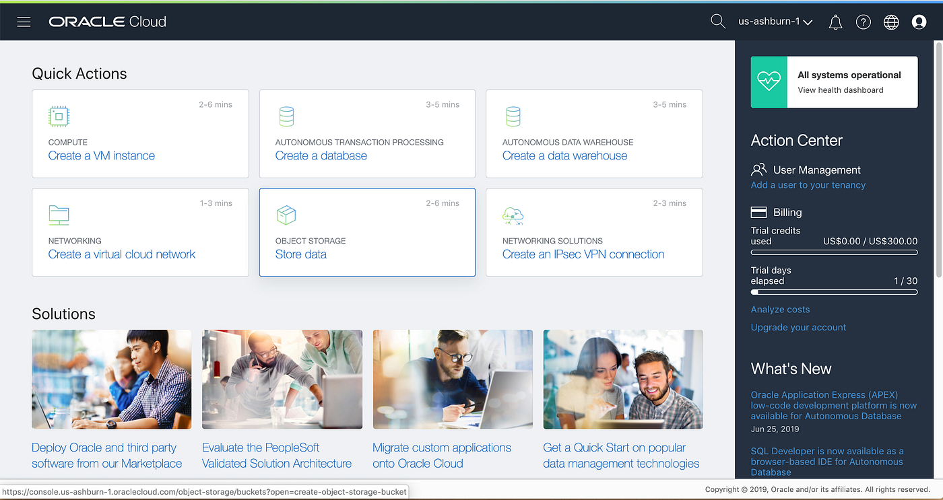Click the Trial days elapsed progress bar
Viewport: 943px width, 500px height.
[834, 292]
